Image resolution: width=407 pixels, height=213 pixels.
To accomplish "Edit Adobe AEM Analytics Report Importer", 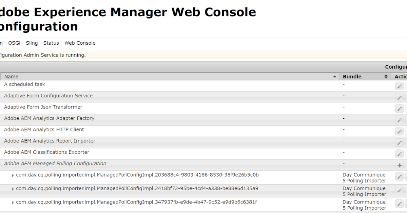I will click(399, 142).
